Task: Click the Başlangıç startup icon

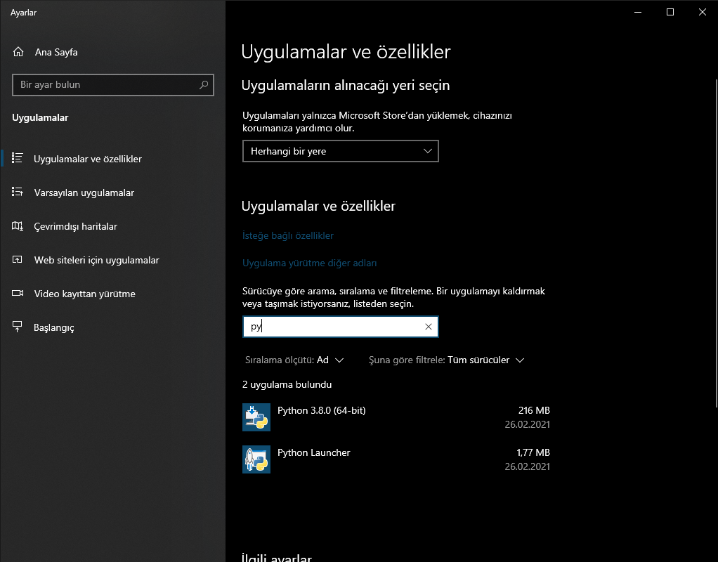Action: pos(18,327)
